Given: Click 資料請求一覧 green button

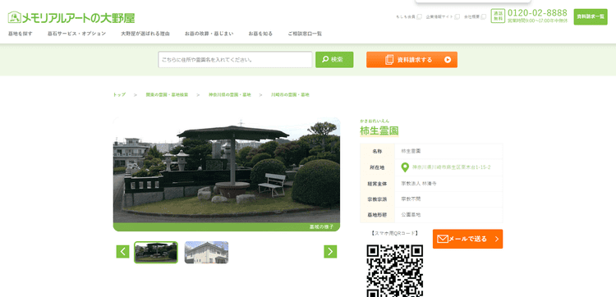Looking at the screenshot, I should click(x=591, y=16).
